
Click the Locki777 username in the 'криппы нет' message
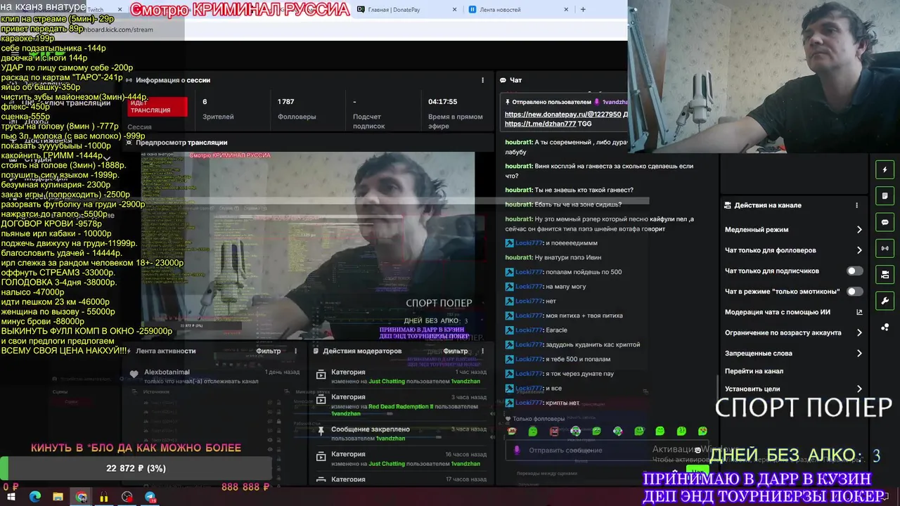529,403
